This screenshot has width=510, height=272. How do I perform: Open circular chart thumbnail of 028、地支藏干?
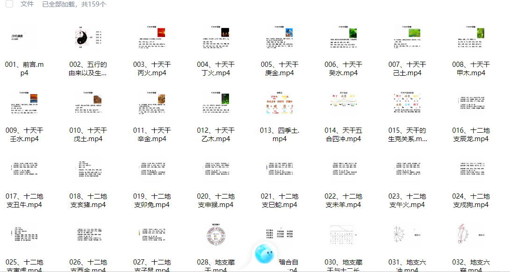215,236
